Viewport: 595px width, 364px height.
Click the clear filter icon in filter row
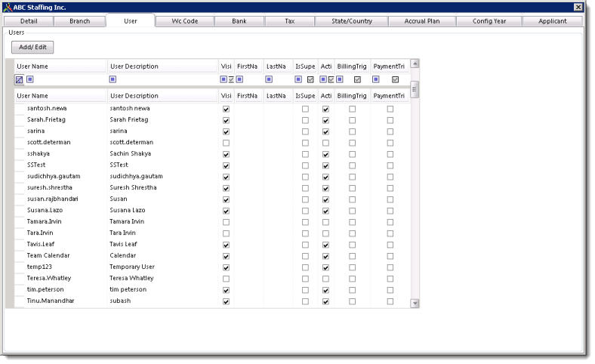pos(20,79)
